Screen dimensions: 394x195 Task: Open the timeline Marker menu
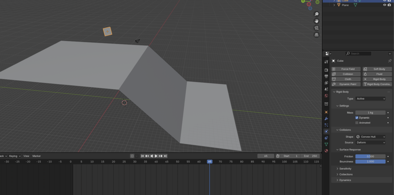coord(37,156)
